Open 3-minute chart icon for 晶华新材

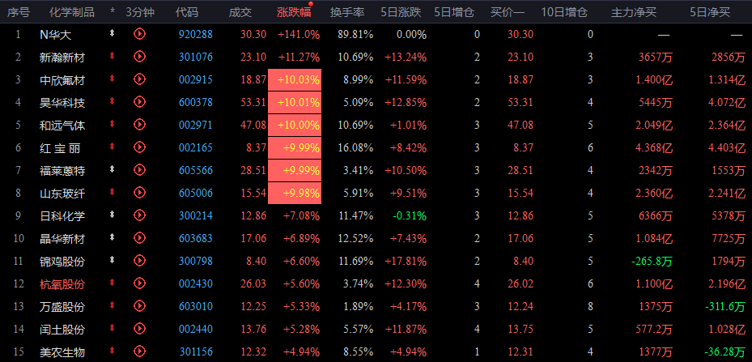coord(139,237)
